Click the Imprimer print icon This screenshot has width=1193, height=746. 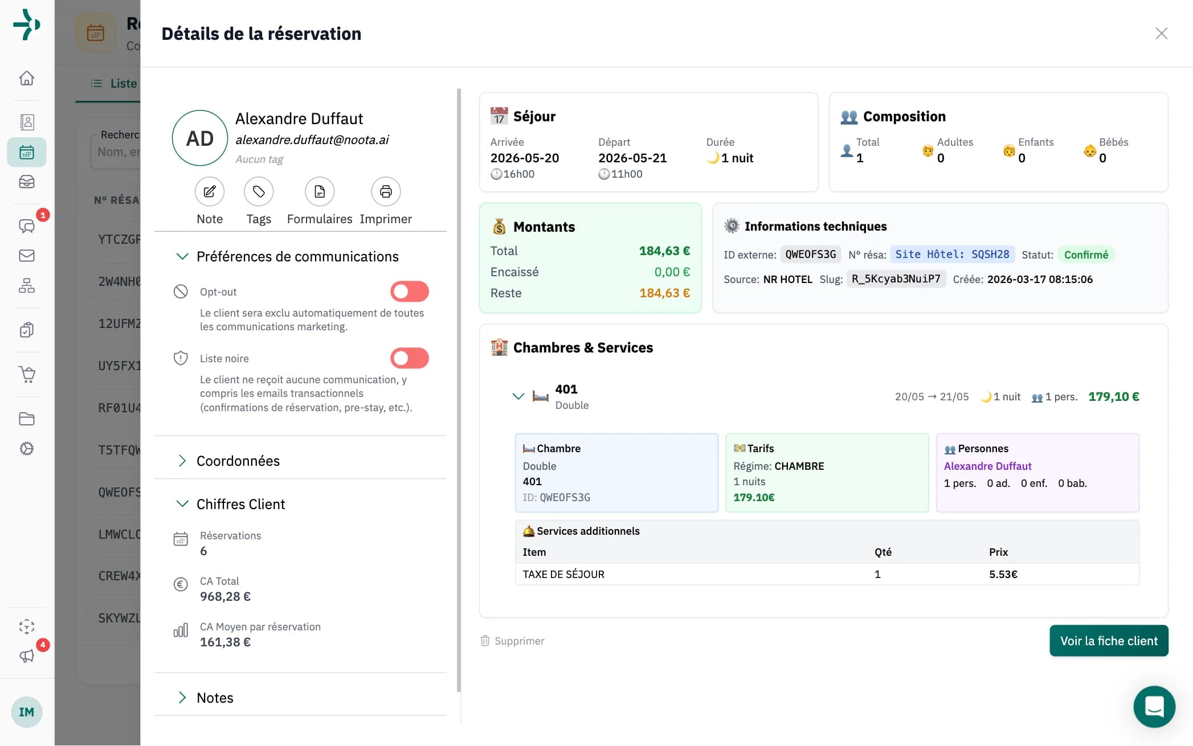point(385,192)
